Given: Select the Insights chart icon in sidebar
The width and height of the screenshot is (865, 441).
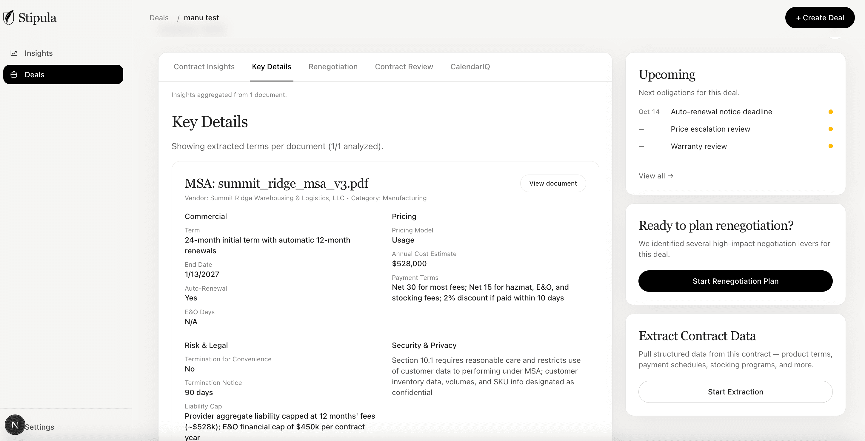Looking at the screenshot, I should [14, 53].
